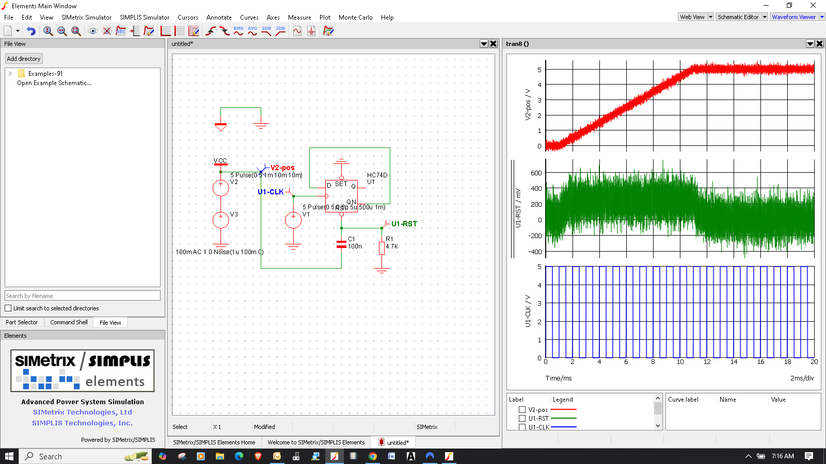Open Welcome to SIMetrix/SIMPLIS Elements tab
The image size is (826, 464).
pyautogui.click(x=316, y=442)
